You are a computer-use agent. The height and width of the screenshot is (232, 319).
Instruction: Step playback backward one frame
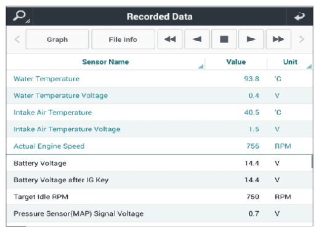coord(197,39)
